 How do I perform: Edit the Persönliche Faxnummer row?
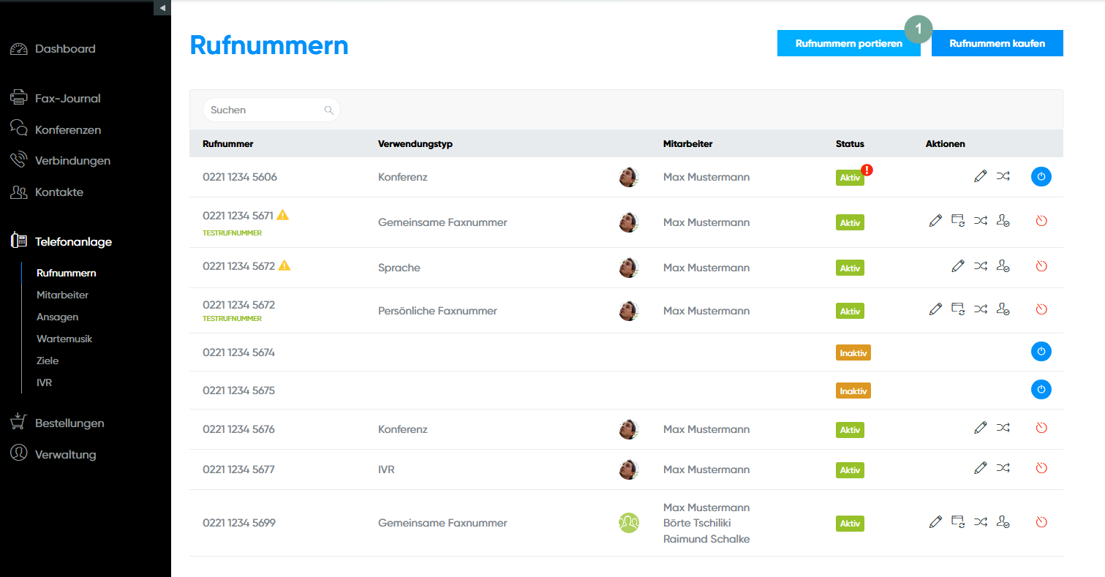point(935,309)
